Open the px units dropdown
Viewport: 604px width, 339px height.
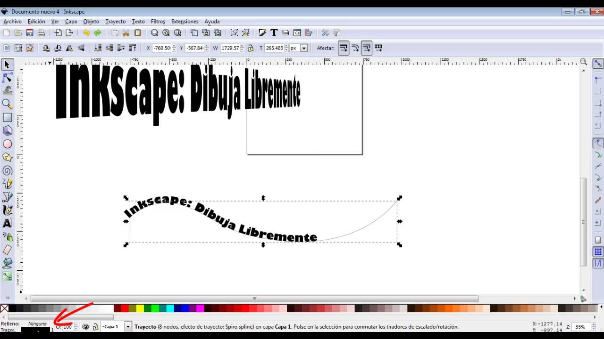pos(304,48)
